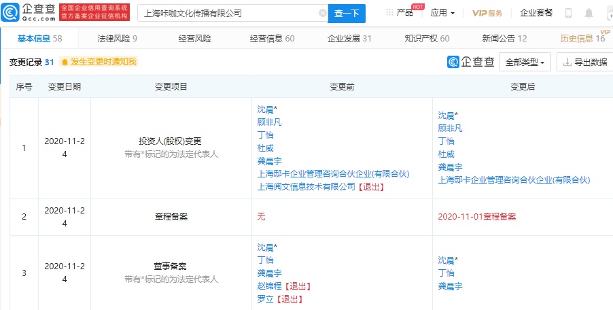This screenshot has width=613, height=310.
Task: Open 丁怡 in row 1 变更前 column
Action: click(x=265, y=135)
